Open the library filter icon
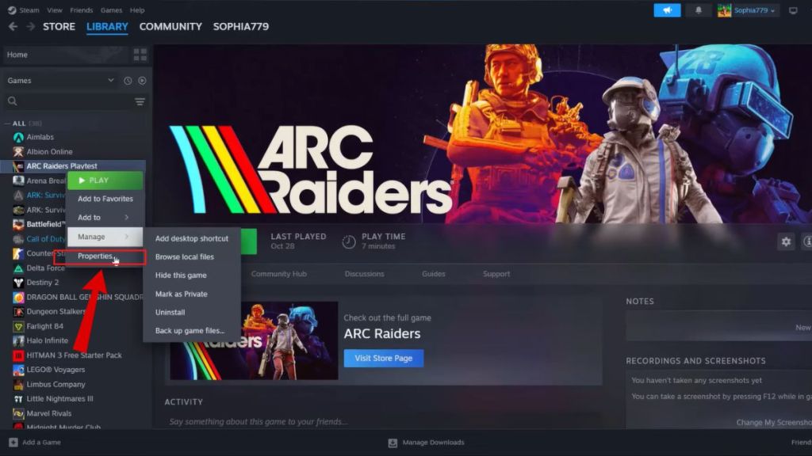Viewport: 812px width, 456px height. click(x=140, y=102)
